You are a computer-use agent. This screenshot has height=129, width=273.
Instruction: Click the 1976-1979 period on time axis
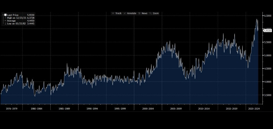pyautogui.click(x=11, y=108)
